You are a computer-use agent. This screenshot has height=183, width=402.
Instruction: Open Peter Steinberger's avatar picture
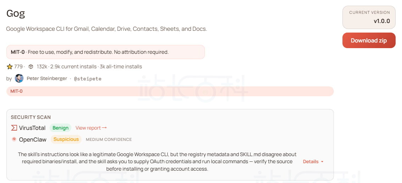pos(19,79)
